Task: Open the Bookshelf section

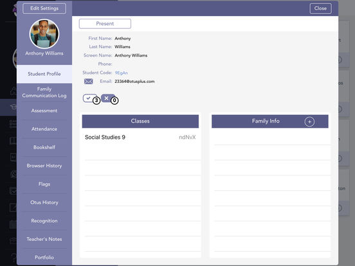Action: coord(44,147)
